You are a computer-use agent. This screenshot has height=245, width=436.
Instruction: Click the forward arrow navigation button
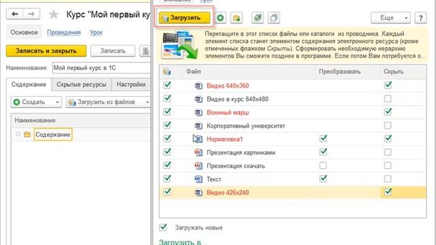(31, 14)
